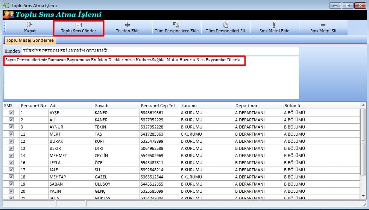The width and height of the screenshot is (369, 210).
Task: Select the Tüm Personellere Ekle icon
Action: click(x=176, y=25)
